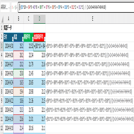
Task: Confirm the formula with the green checkmark
Action: (x=14, y=7)
